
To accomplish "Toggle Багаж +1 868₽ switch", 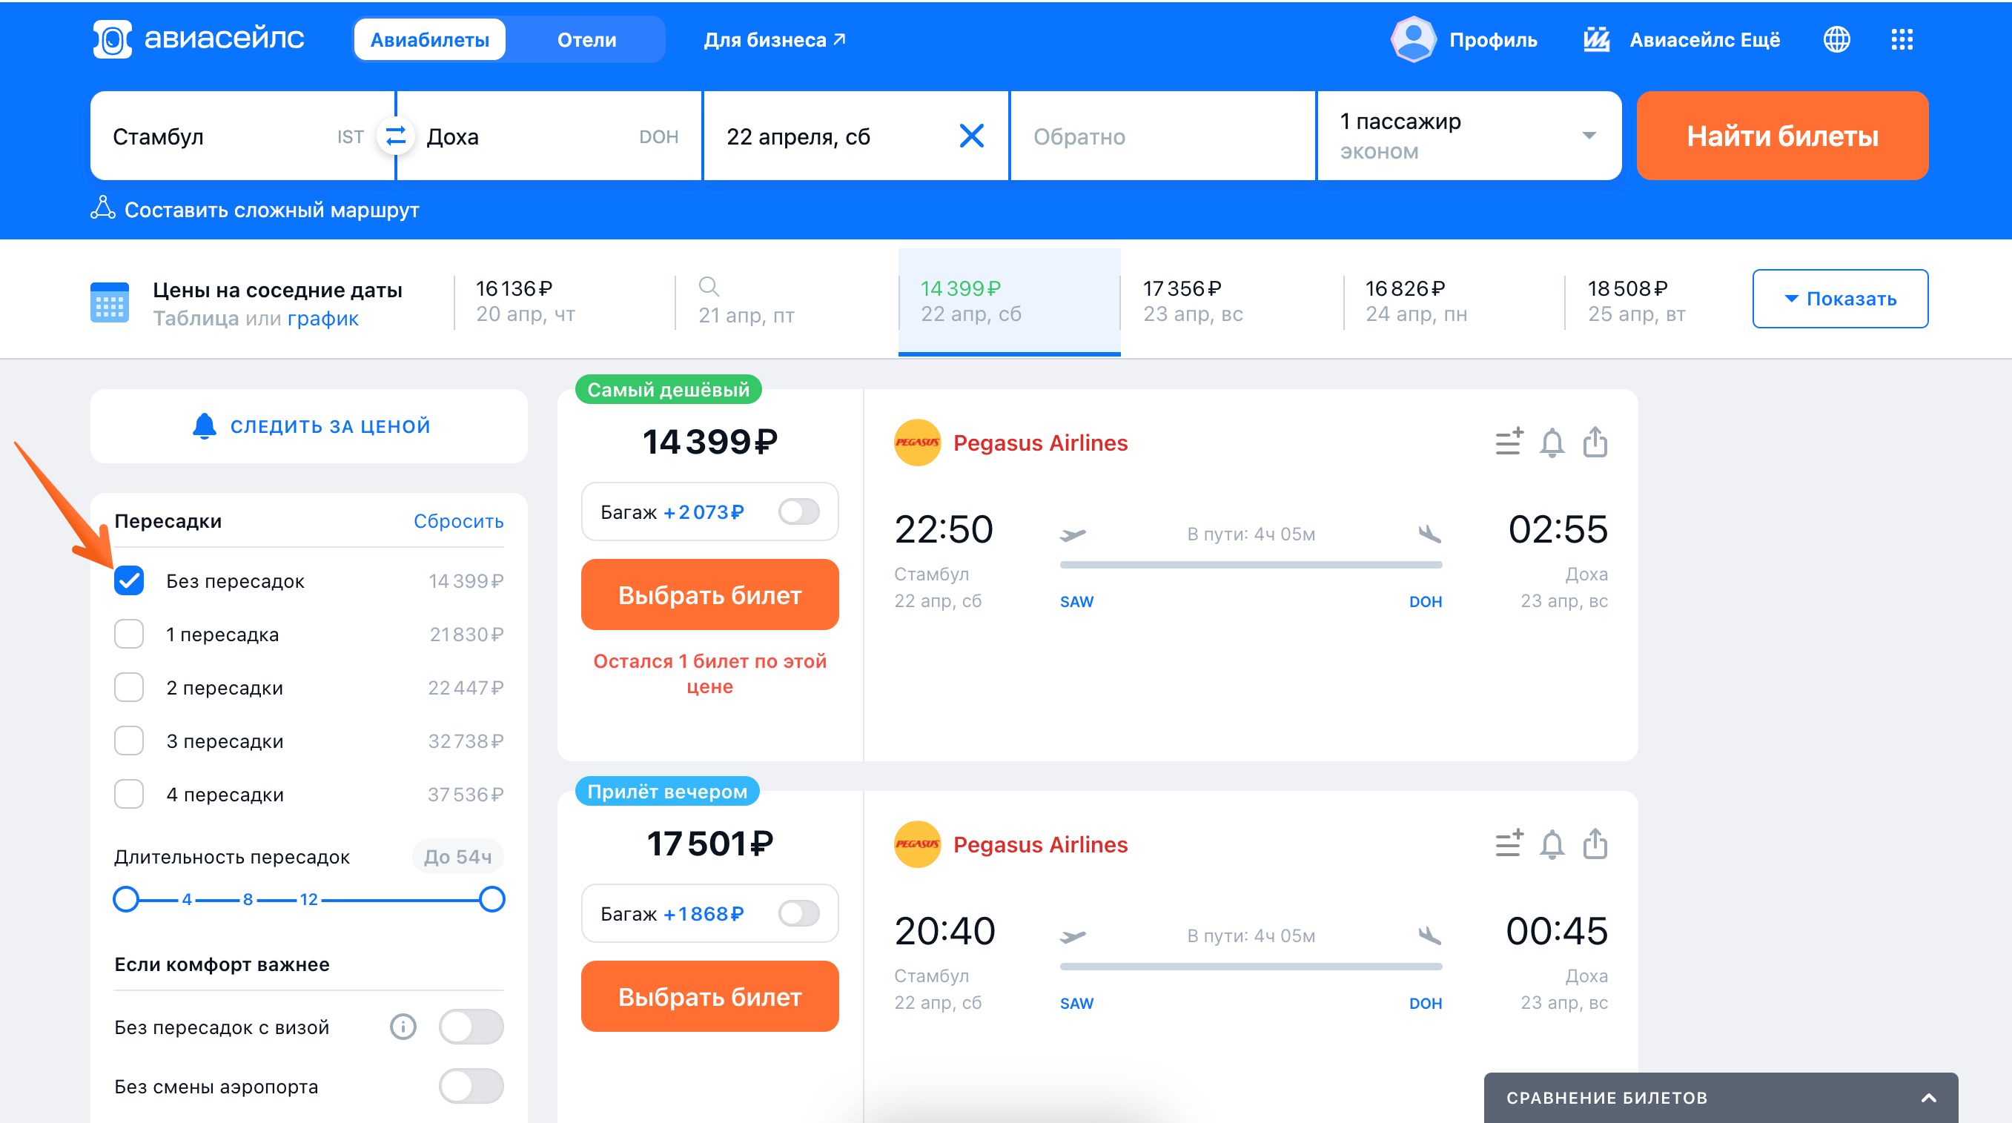I will (x=799, y=914).
